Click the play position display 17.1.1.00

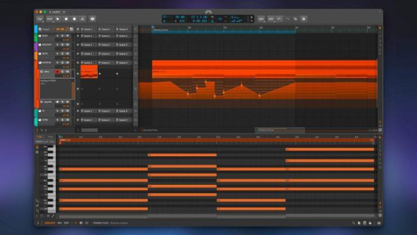click(x=199, y=17)
